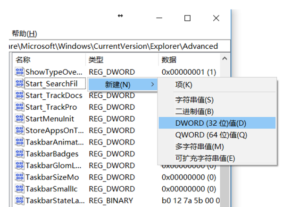Select the TaskbarSizeMo entry name
283x207 pixels.
52,177
